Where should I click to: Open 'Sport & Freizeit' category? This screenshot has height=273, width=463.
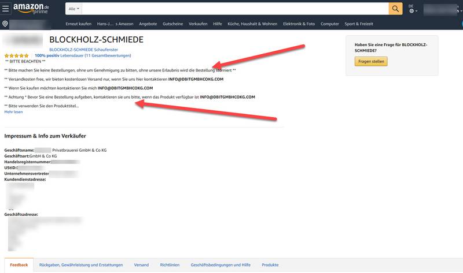359,24
